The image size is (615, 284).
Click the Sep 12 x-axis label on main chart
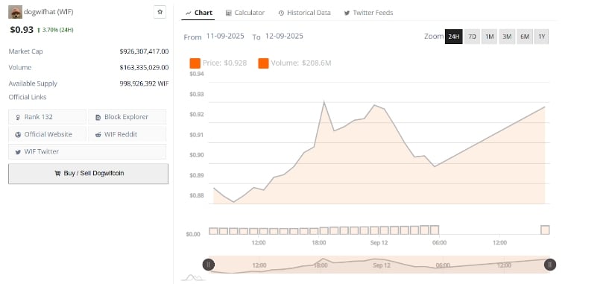point(379,243)
